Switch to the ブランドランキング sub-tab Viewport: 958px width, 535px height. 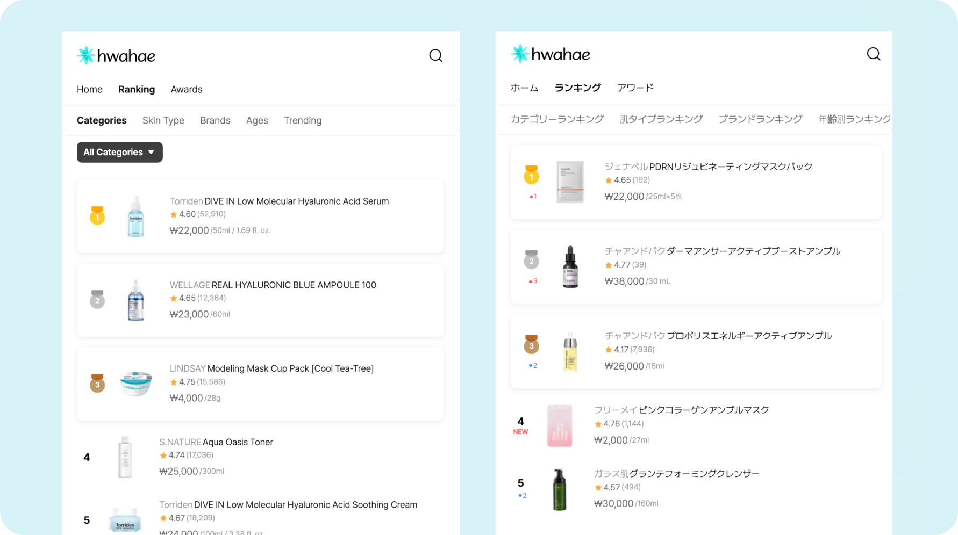click(x=760, y=119)
